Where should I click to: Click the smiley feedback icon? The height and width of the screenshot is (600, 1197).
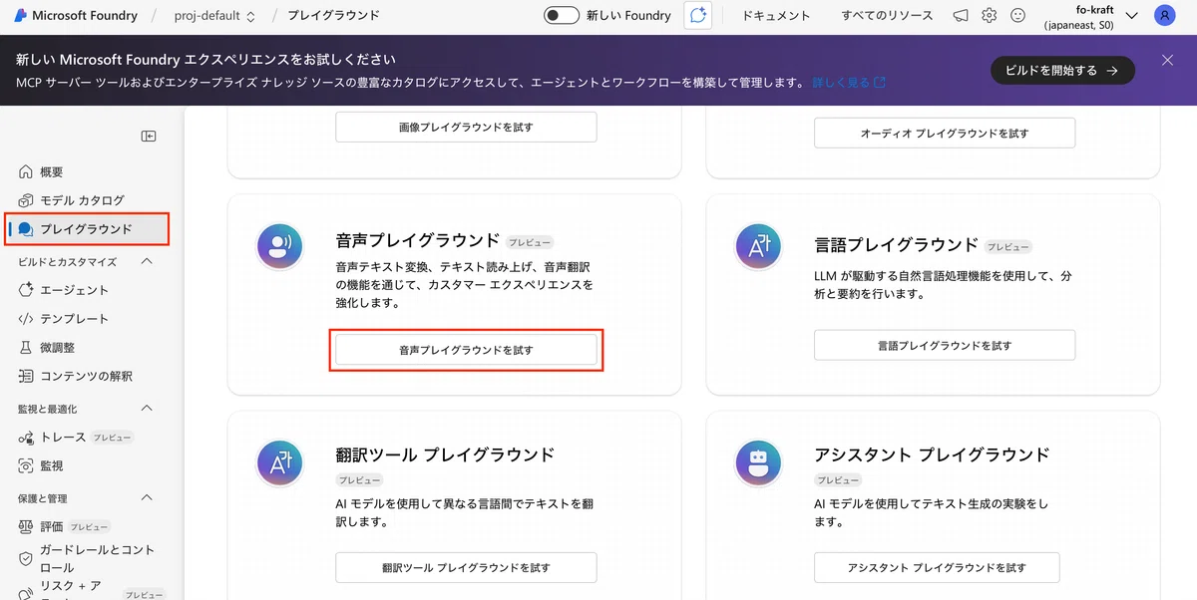point(1017,16)
